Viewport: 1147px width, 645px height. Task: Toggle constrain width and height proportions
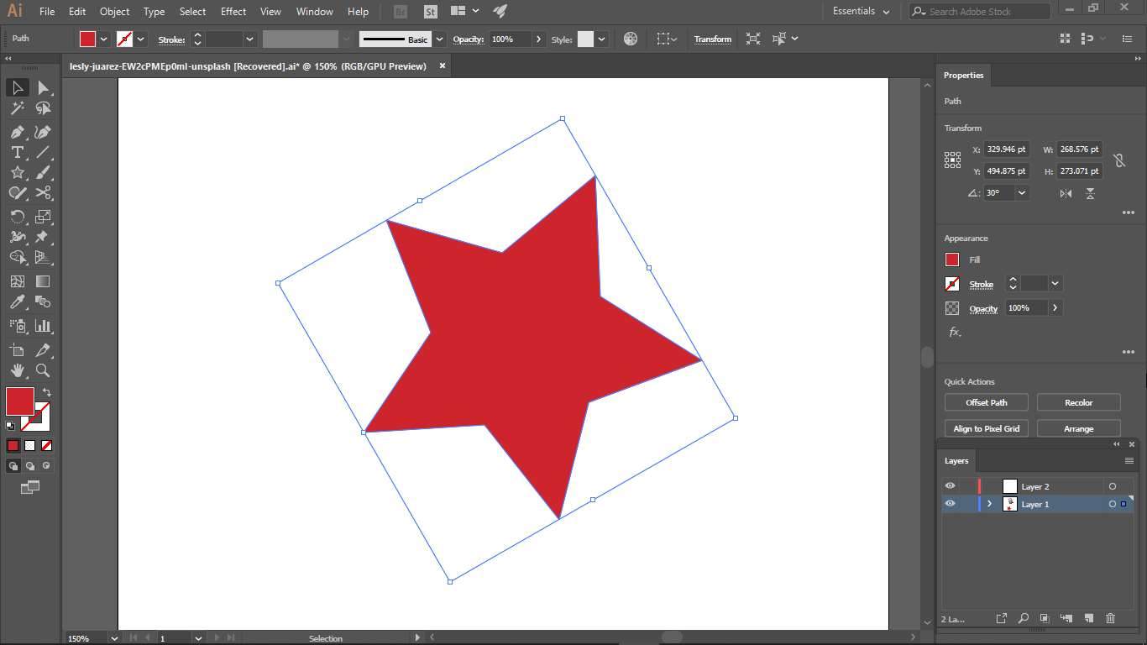click(x=1118, y=160)
